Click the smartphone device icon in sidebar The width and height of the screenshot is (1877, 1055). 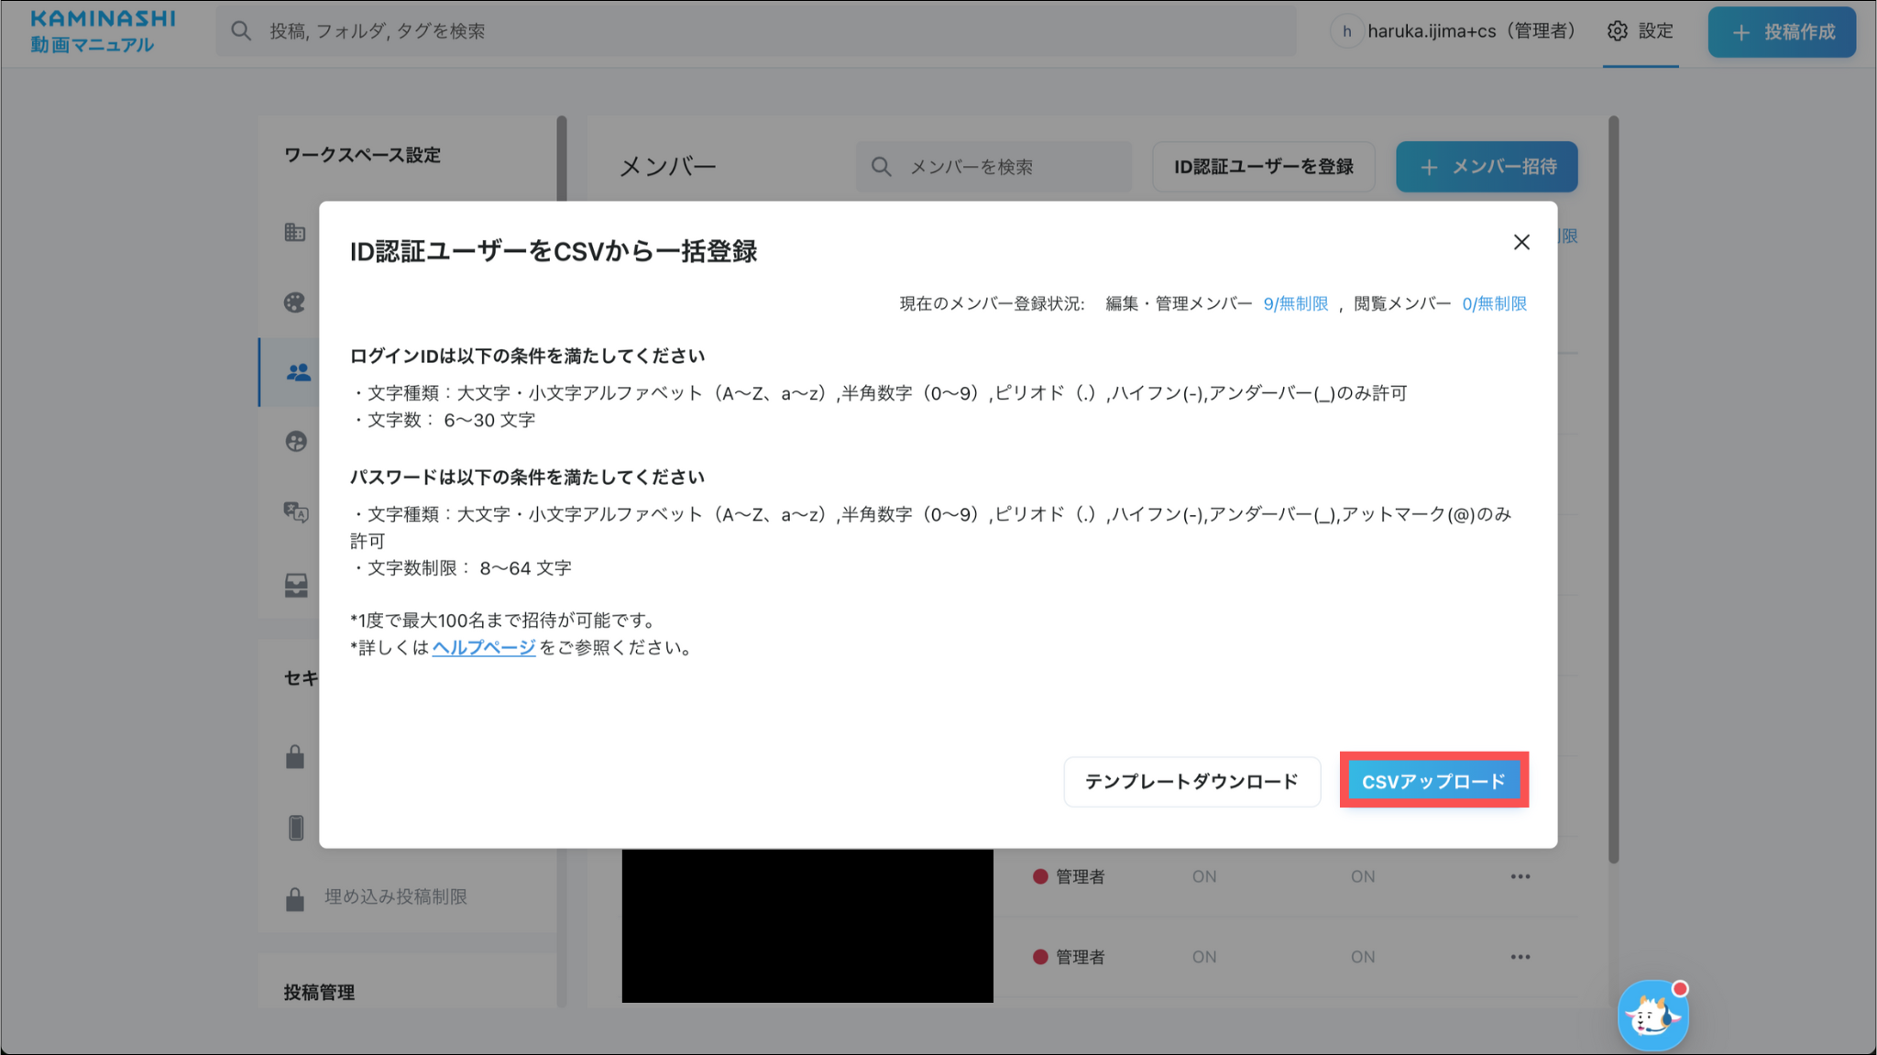(295, 827)
